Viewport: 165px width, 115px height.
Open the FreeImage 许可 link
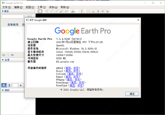click(81, 83)
